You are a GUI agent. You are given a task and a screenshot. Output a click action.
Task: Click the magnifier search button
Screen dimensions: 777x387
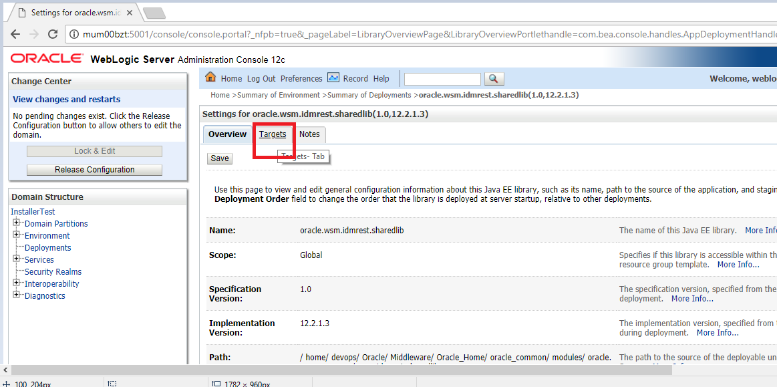point(494,79)
